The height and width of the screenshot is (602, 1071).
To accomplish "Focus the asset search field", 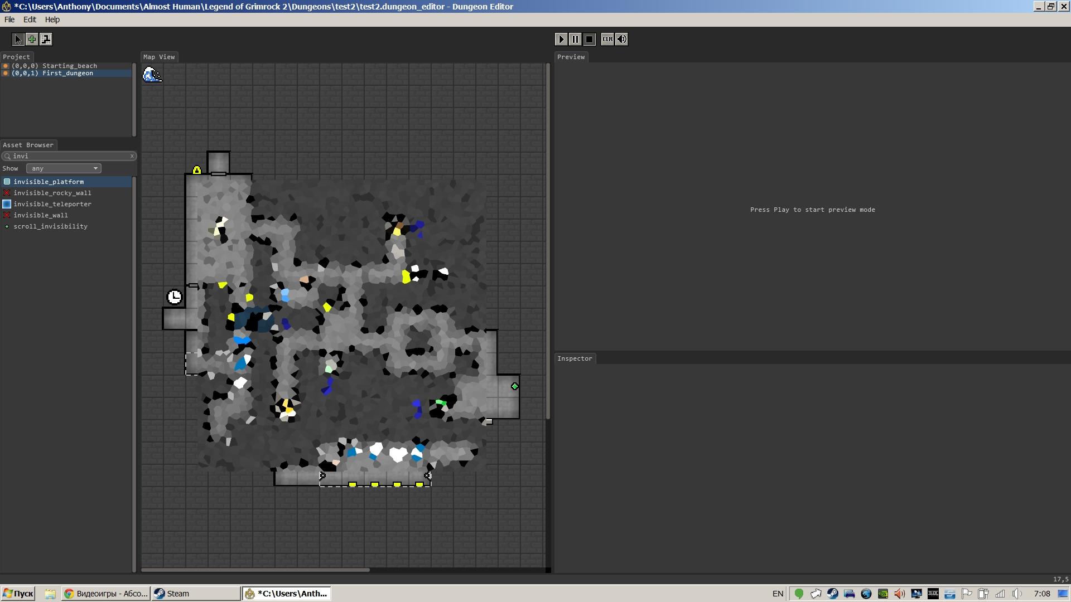I will (x=69, y=156).
